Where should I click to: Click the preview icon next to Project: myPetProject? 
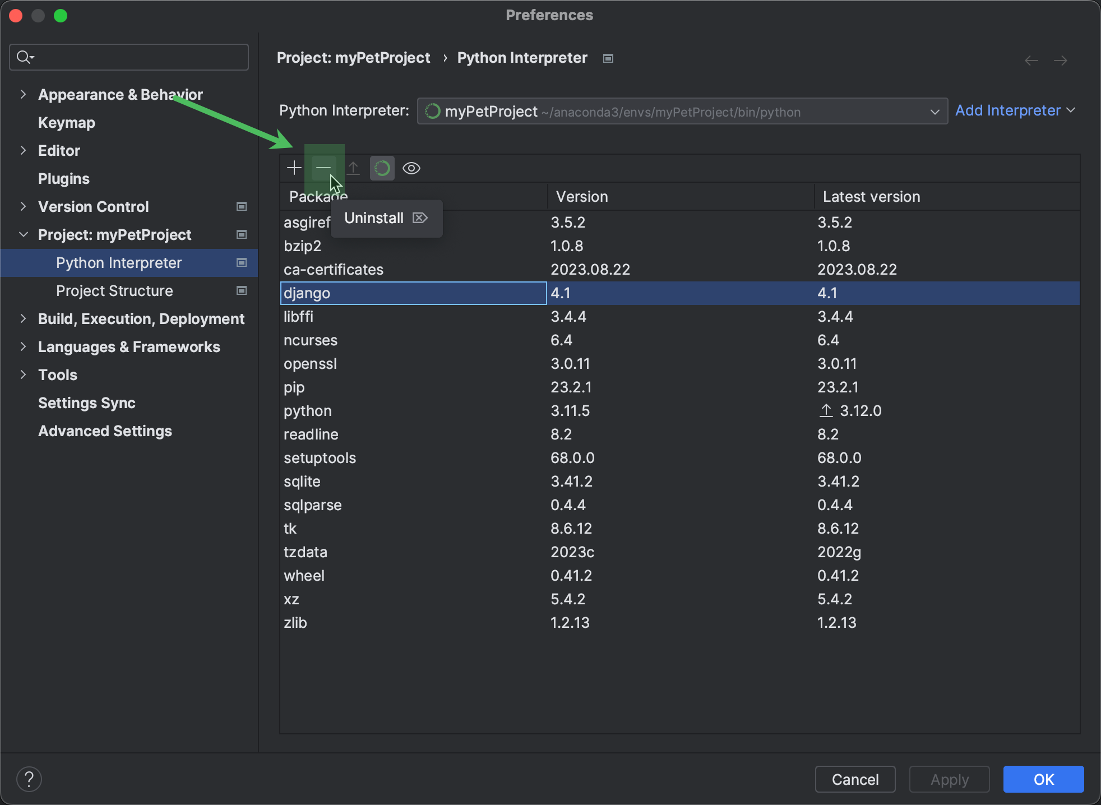click(x=241, y=234)
